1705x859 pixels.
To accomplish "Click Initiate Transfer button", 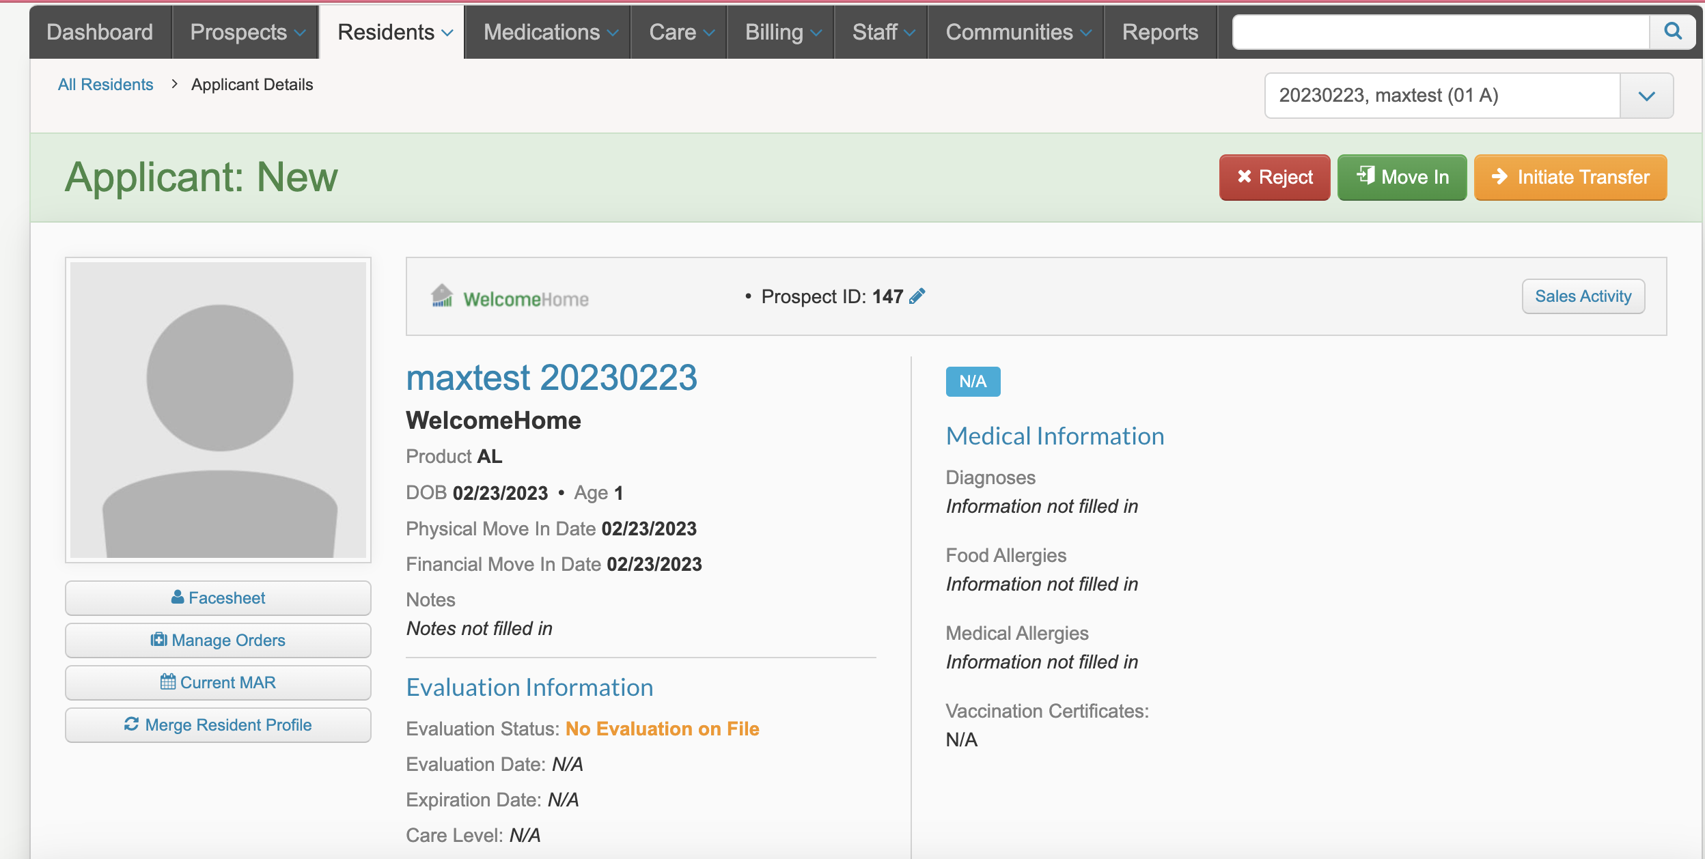I will coord(1570,177).
